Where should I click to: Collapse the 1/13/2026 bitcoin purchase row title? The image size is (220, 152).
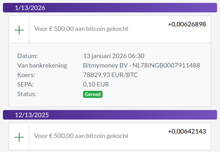pyautogui.click(x=81, y=29)
